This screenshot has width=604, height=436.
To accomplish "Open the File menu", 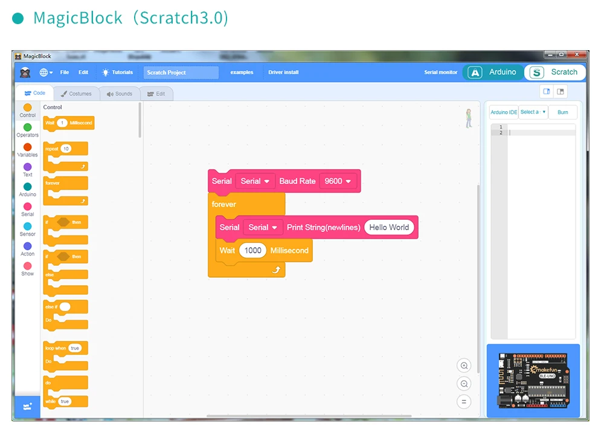I will tap(65, 72).
